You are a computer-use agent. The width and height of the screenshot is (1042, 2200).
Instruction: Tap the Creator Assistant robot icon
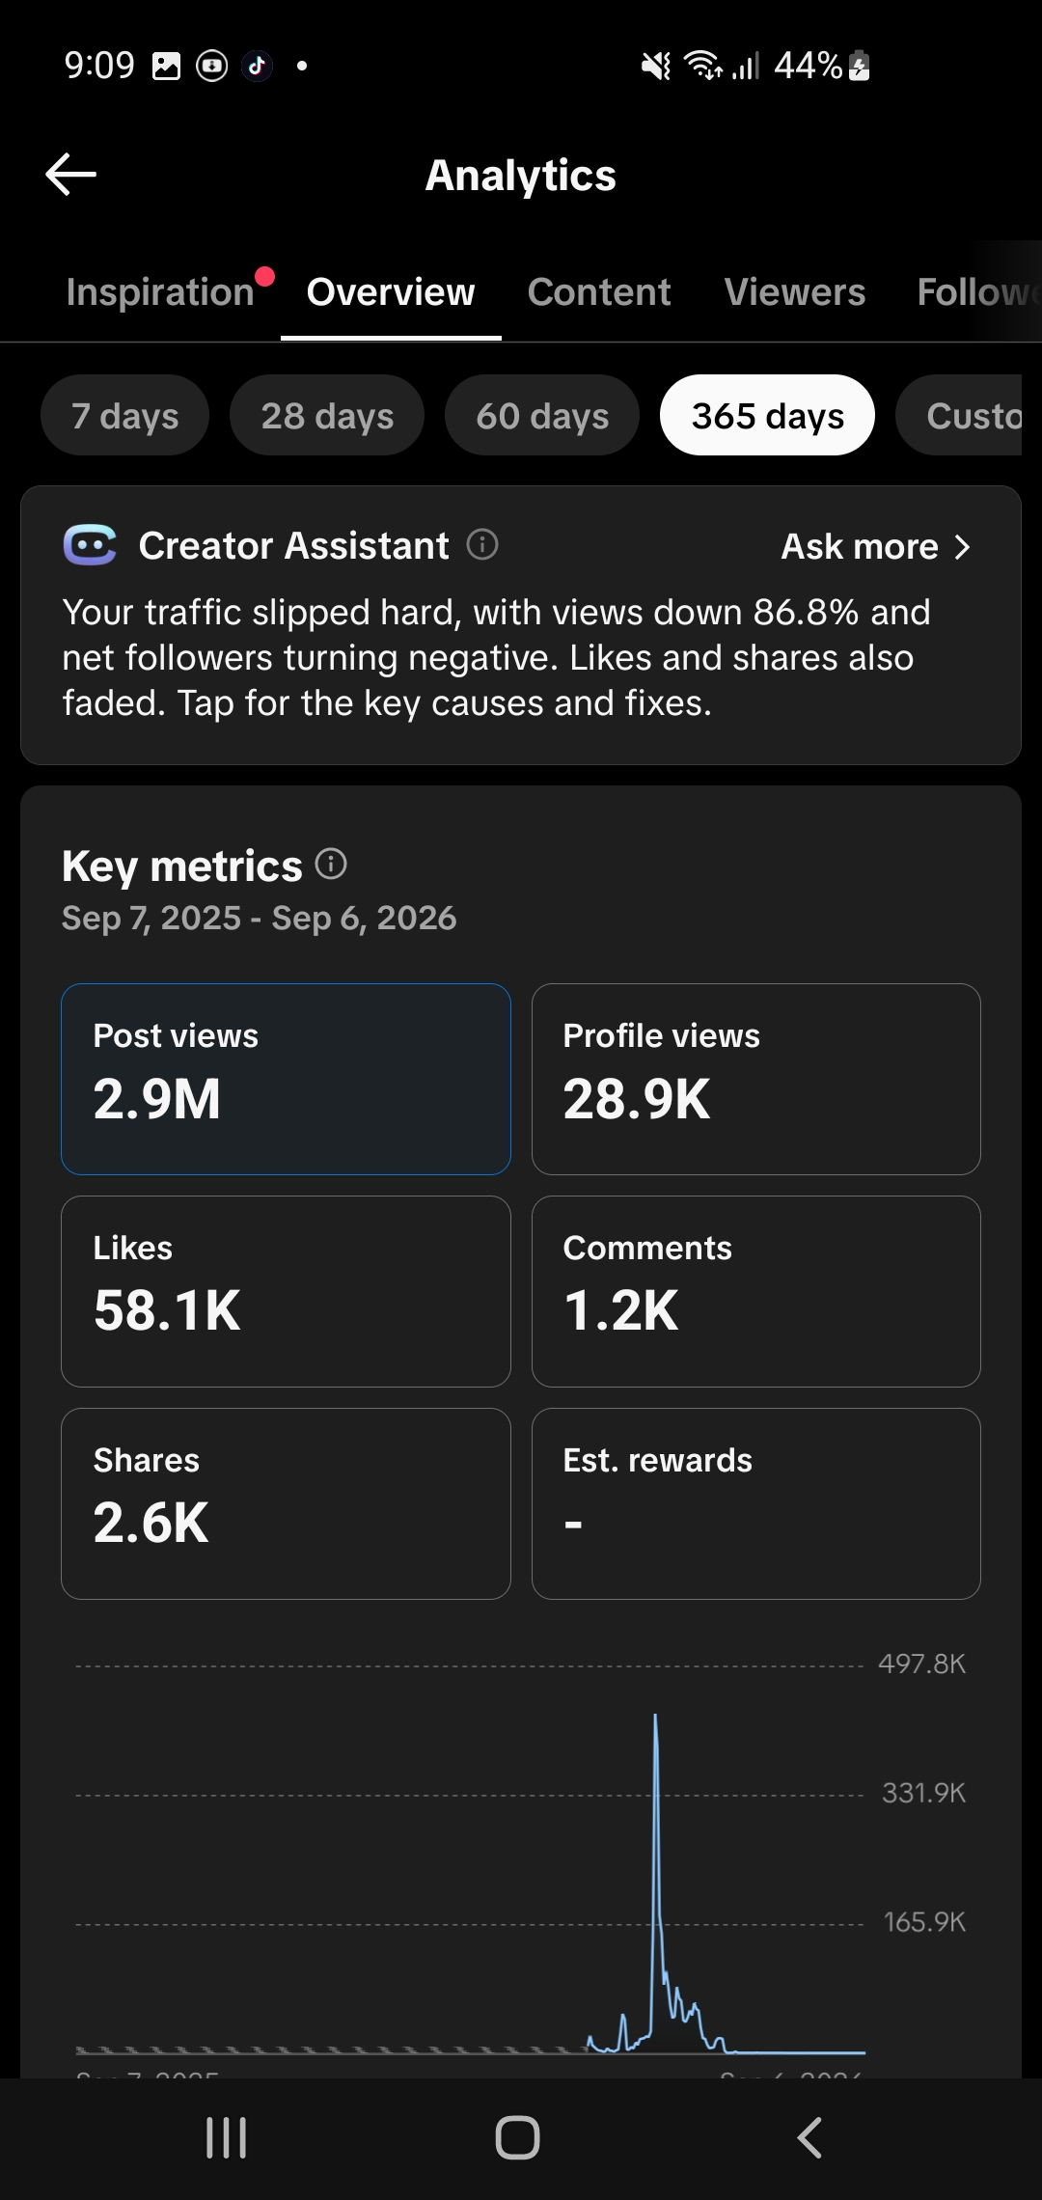[90, 545]
